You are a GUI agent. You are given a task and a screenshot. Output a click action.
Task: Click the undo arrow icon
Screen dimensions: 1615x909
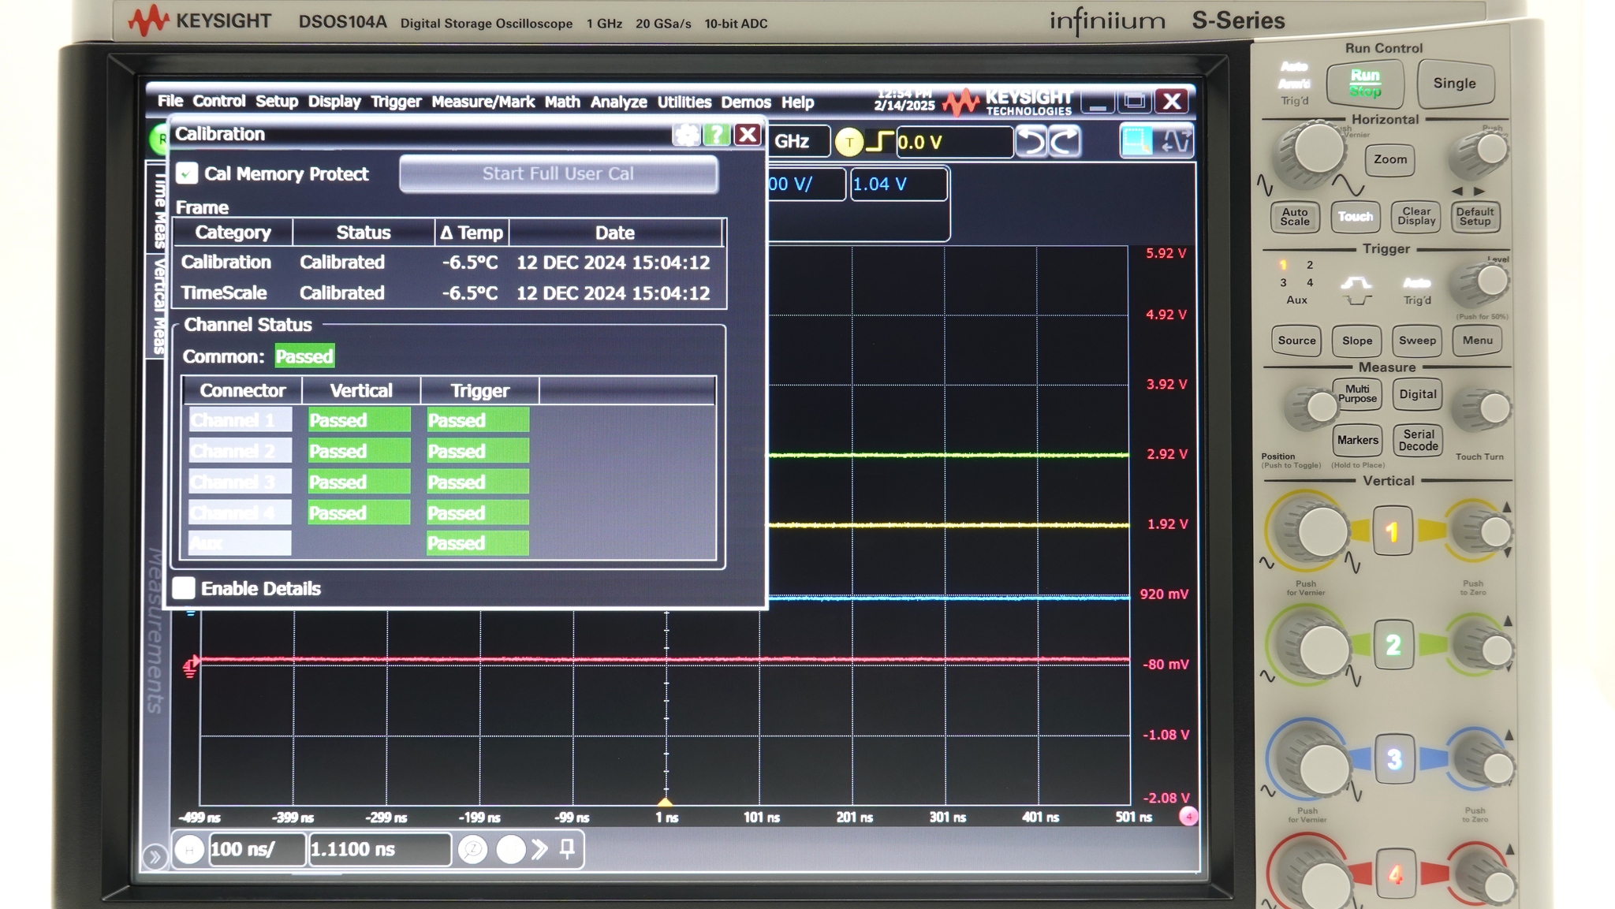1031,142
